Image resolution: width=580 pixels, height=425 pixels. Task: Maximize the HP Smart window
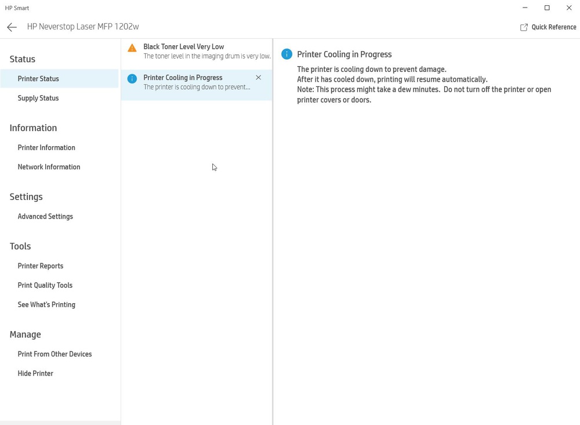coord(547,8)
